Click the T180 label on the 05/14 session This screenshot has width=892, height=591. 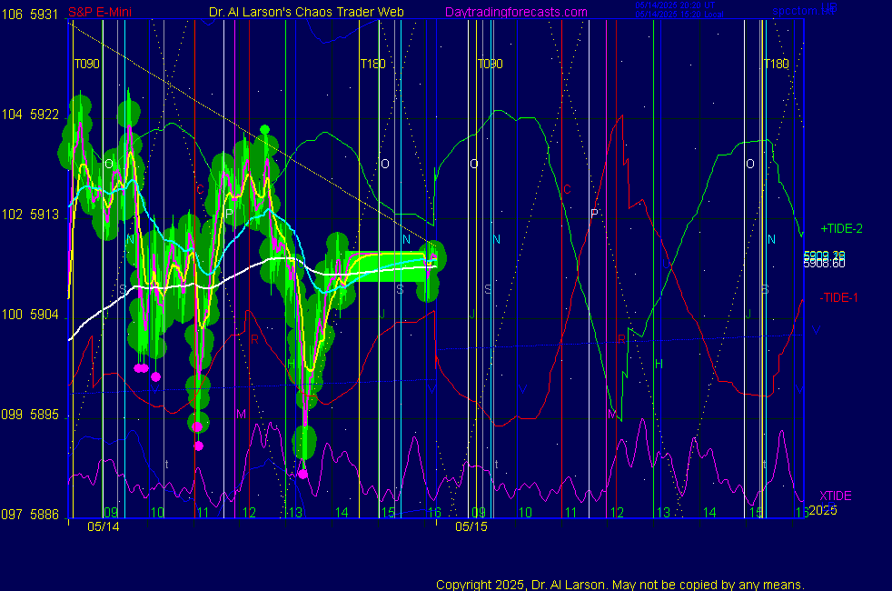coord(372,64)
